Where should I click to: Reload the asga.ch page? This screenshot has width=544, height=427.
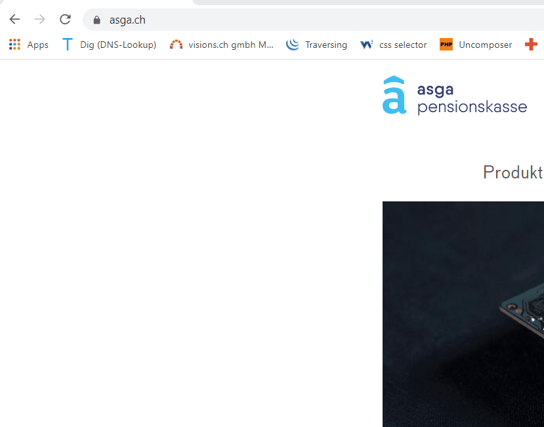coord(65,20)
